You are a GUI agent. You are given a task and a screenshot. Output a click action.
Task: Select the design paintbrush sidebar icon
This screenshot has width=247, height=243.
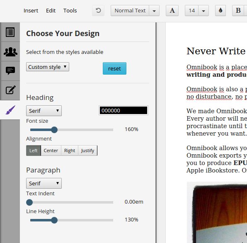tap(10, 110)
